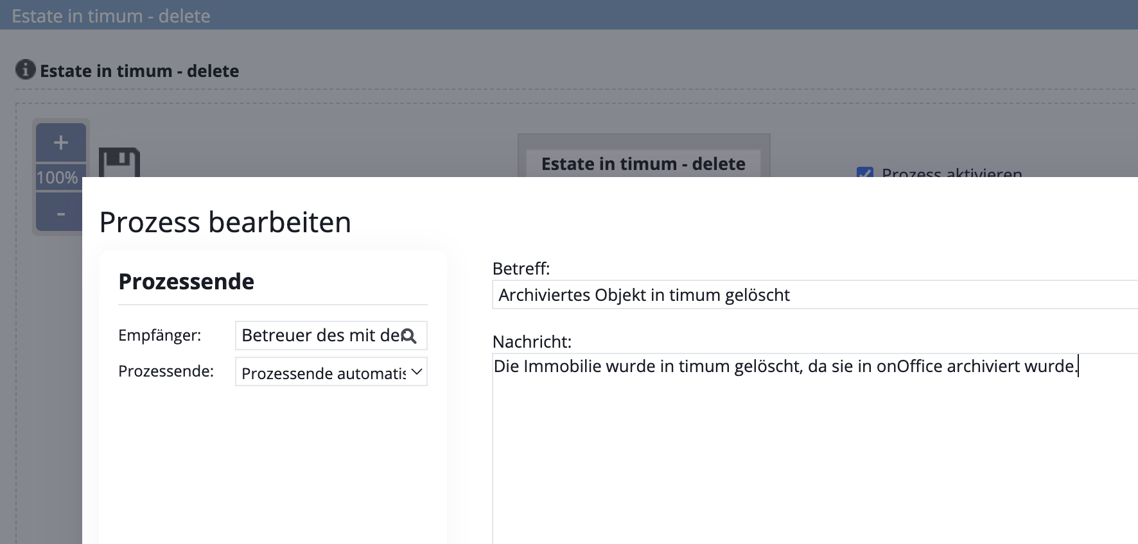Image resolution: width=1138 pixels, height=544 pixels.
Task: Save process via the floppy disk icon
Action: pyautogui.click(x=119, y=162)
